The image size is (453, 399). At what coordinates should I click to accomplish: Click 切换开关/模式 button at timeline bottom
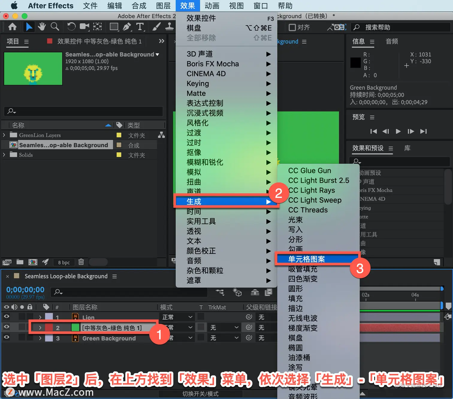click(x=200, y=394)
